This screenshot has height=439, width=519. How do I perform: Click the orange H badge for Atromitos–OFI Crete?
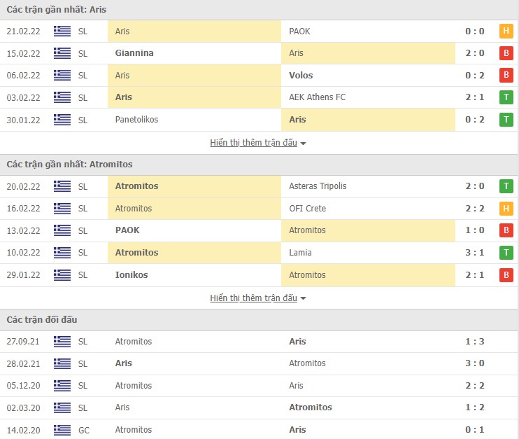(506, 209)
